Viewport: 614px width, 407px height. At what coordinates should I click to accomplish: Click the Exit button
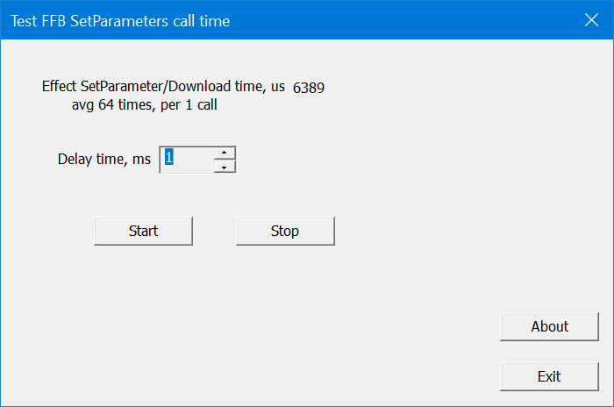(549, 376)
